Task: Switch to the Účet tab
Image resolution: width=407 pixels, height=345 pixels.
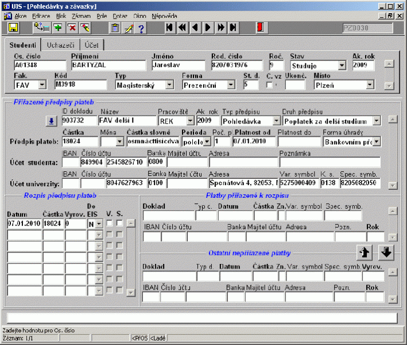Action: click(92, 45)
